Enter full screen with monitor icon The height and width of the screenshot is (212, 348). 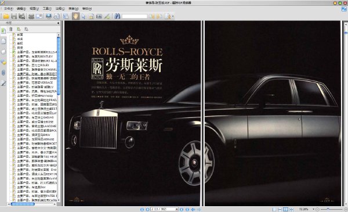pos(48,16)
